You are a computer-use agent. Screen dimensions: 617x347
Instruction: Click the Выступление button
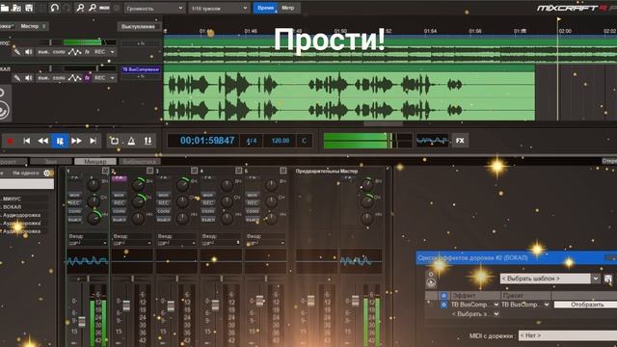point(139,27)
